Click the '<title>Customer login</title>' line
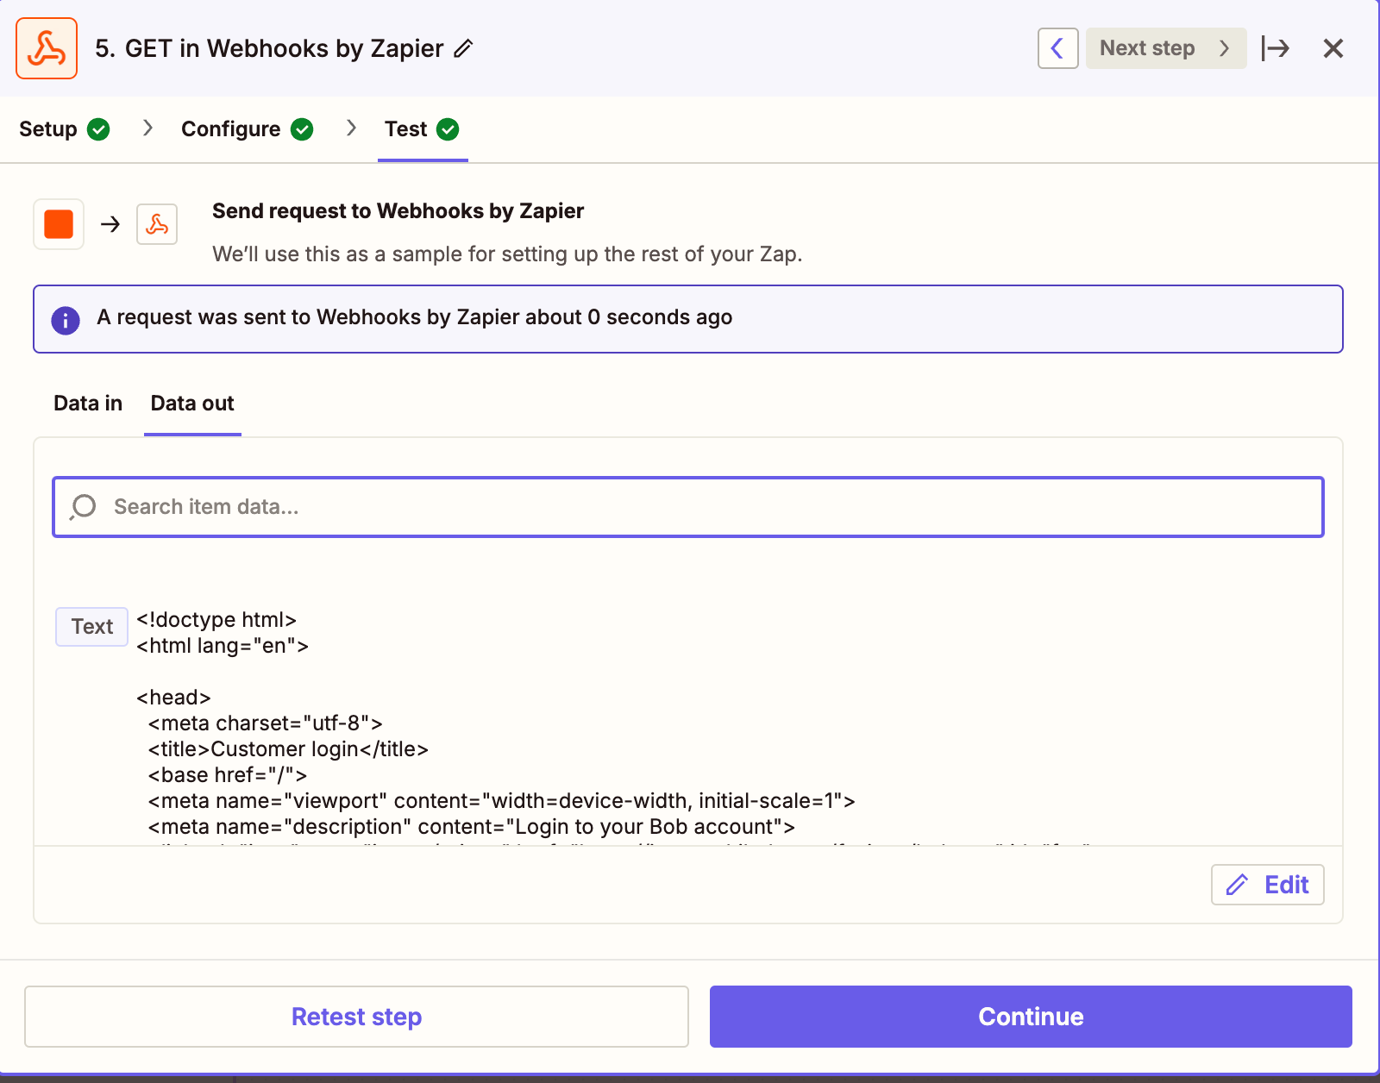The width and height of the screenshot is (1380, 1083). (x=288, y=749)
